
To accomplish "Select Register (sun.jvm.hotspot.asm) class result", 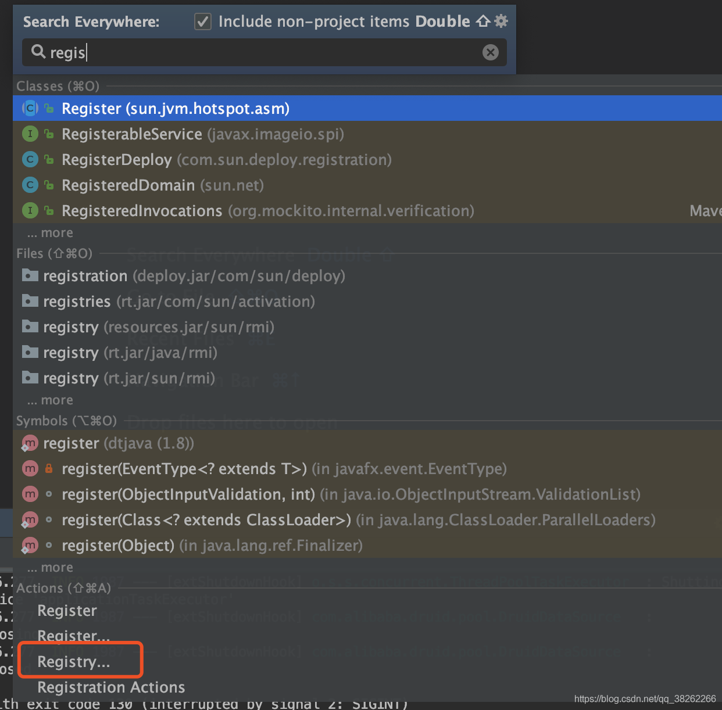I will (367, 108).
